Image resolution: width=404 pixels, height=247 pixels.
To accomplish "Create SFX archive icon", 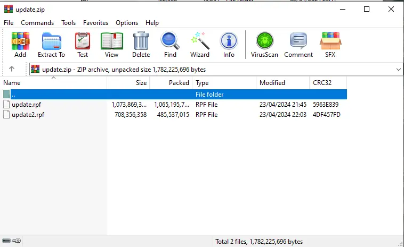I will [x=330, y=40].
